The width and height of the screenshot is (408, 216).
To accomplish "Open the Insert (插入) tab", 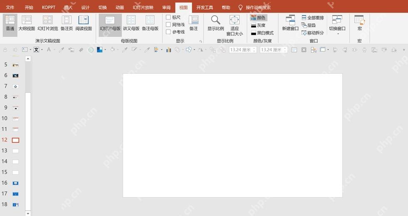I will tap(68, 7).
